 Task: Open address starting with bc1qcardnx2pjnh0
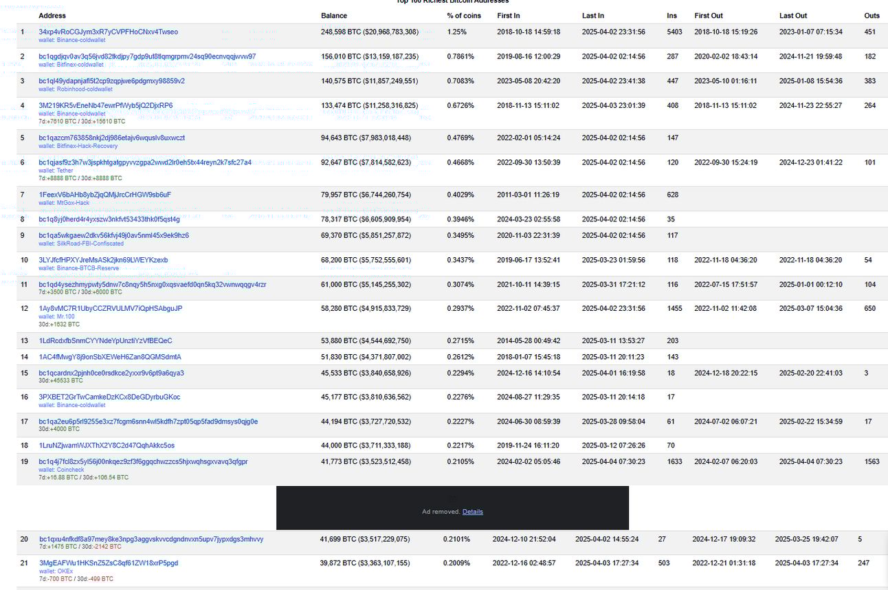pyautogui.click(x=111, y=373)
